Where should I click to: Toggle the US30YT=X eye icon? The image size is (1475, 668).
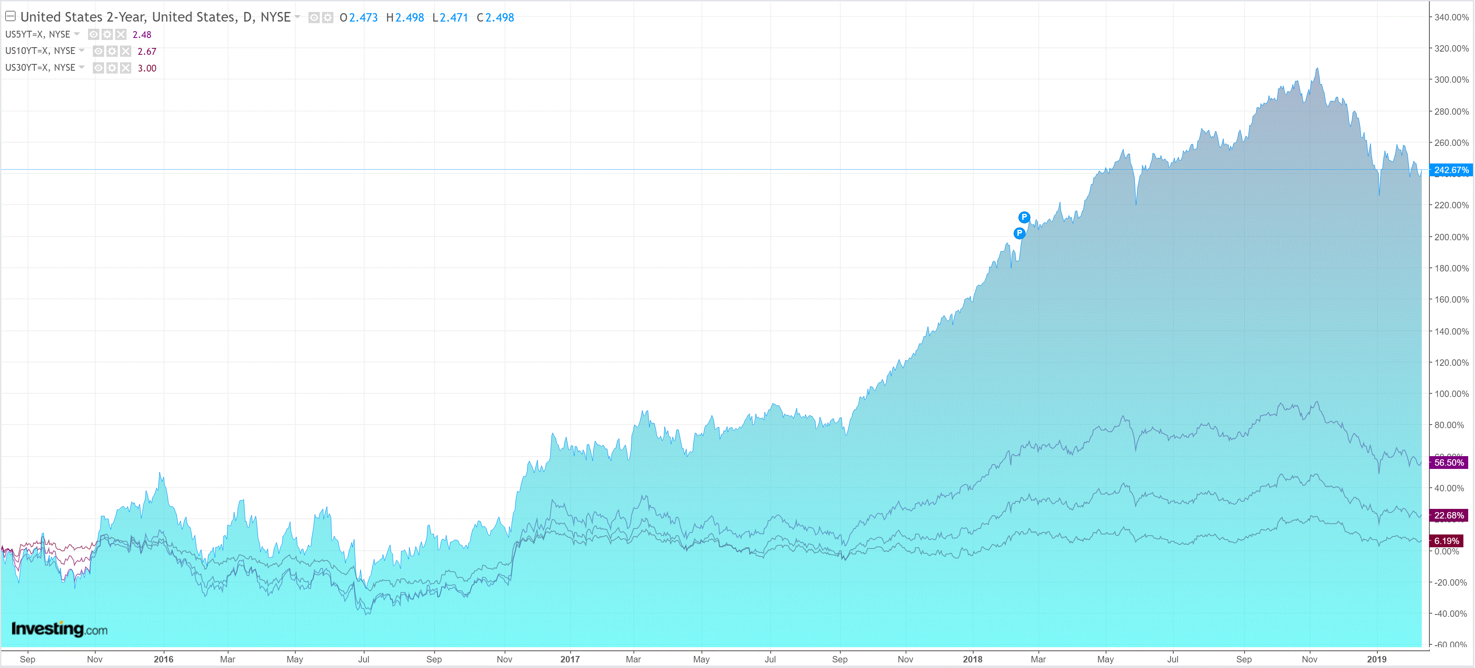pyautogui.click(x=98, y=68)
